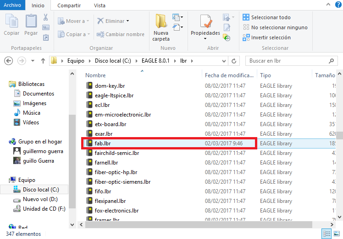Screen dimensions: 343x239
Task: Select the file fiber-optic-siemens.lbr
Action: tap(118, 181)
